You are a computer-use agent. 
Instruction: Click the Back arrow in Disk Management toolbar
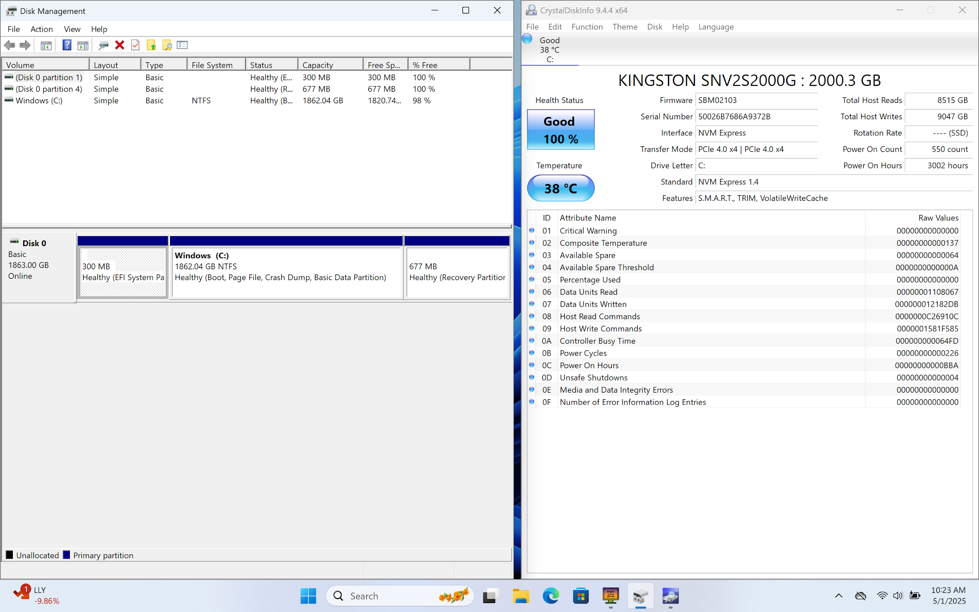(x=9, y=45)
